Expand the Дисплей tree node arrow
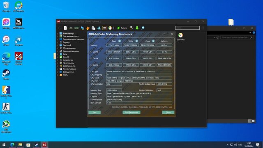Image resolution: width=263 pixels, height=148 pixels. point(58,45)
